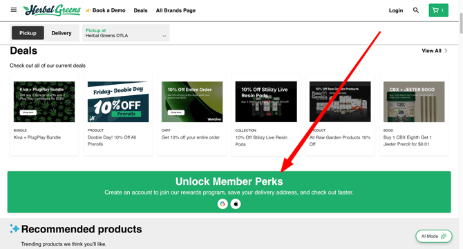Open the Friday Doobie Day prerolls deal image

[118, 101]
